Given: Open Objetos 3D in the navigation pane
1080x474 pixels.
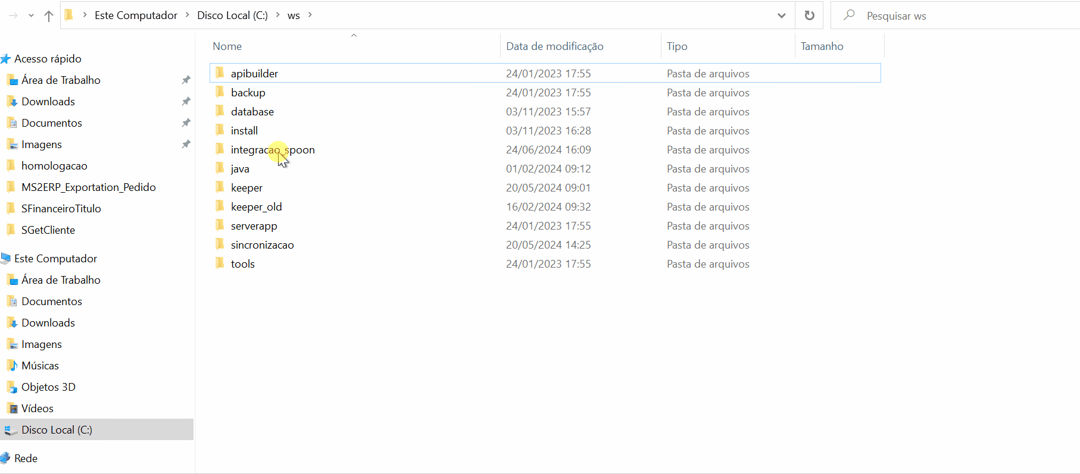Looking at the screenshot, I should pyautogui.click(x=48, y=387).
